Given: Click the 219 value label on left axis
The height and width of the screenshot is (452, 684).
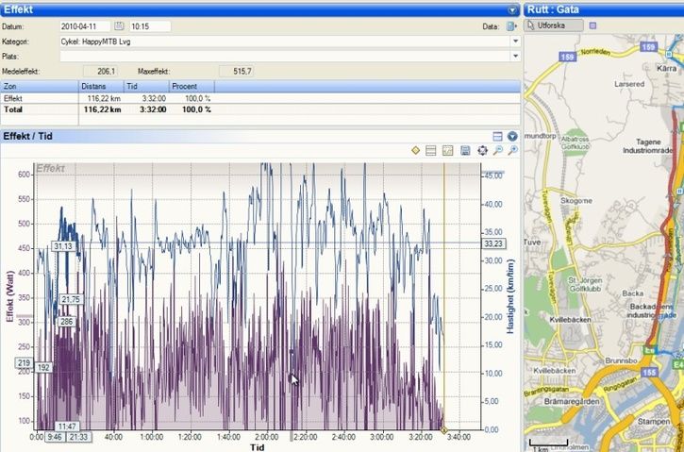Looking at the screenshot, I should pyautogui.click(x=24, y=363).
